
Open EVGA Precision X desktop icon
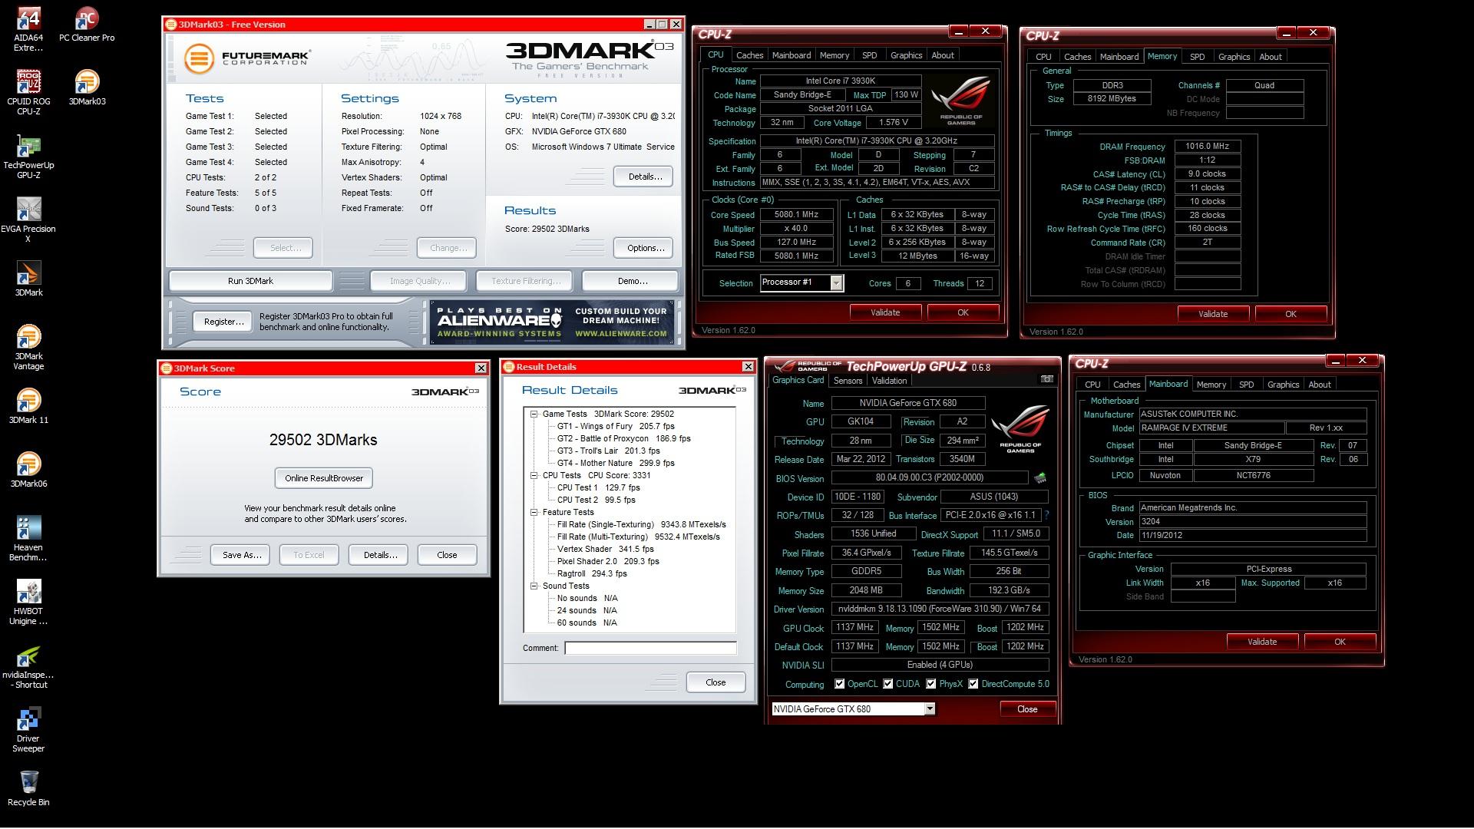pos(28,220)
